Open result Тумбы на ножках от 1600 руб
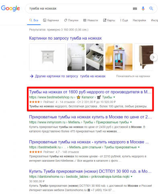The image size is (158, 194). 90,92
